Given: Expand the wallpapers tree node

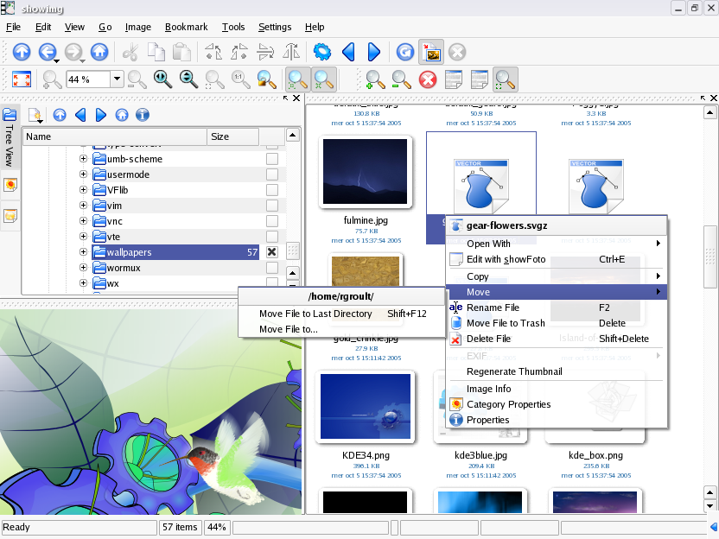Looking at the screenshot, I should click(83, 252).
